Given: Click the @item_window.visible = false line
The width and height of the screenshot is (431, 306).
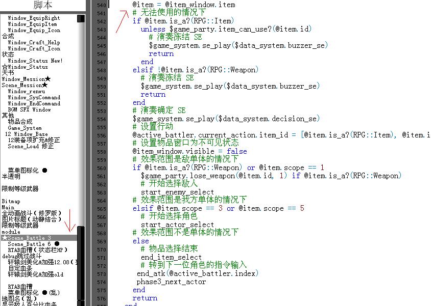Looking at the screenshot, I should point(189,151).
